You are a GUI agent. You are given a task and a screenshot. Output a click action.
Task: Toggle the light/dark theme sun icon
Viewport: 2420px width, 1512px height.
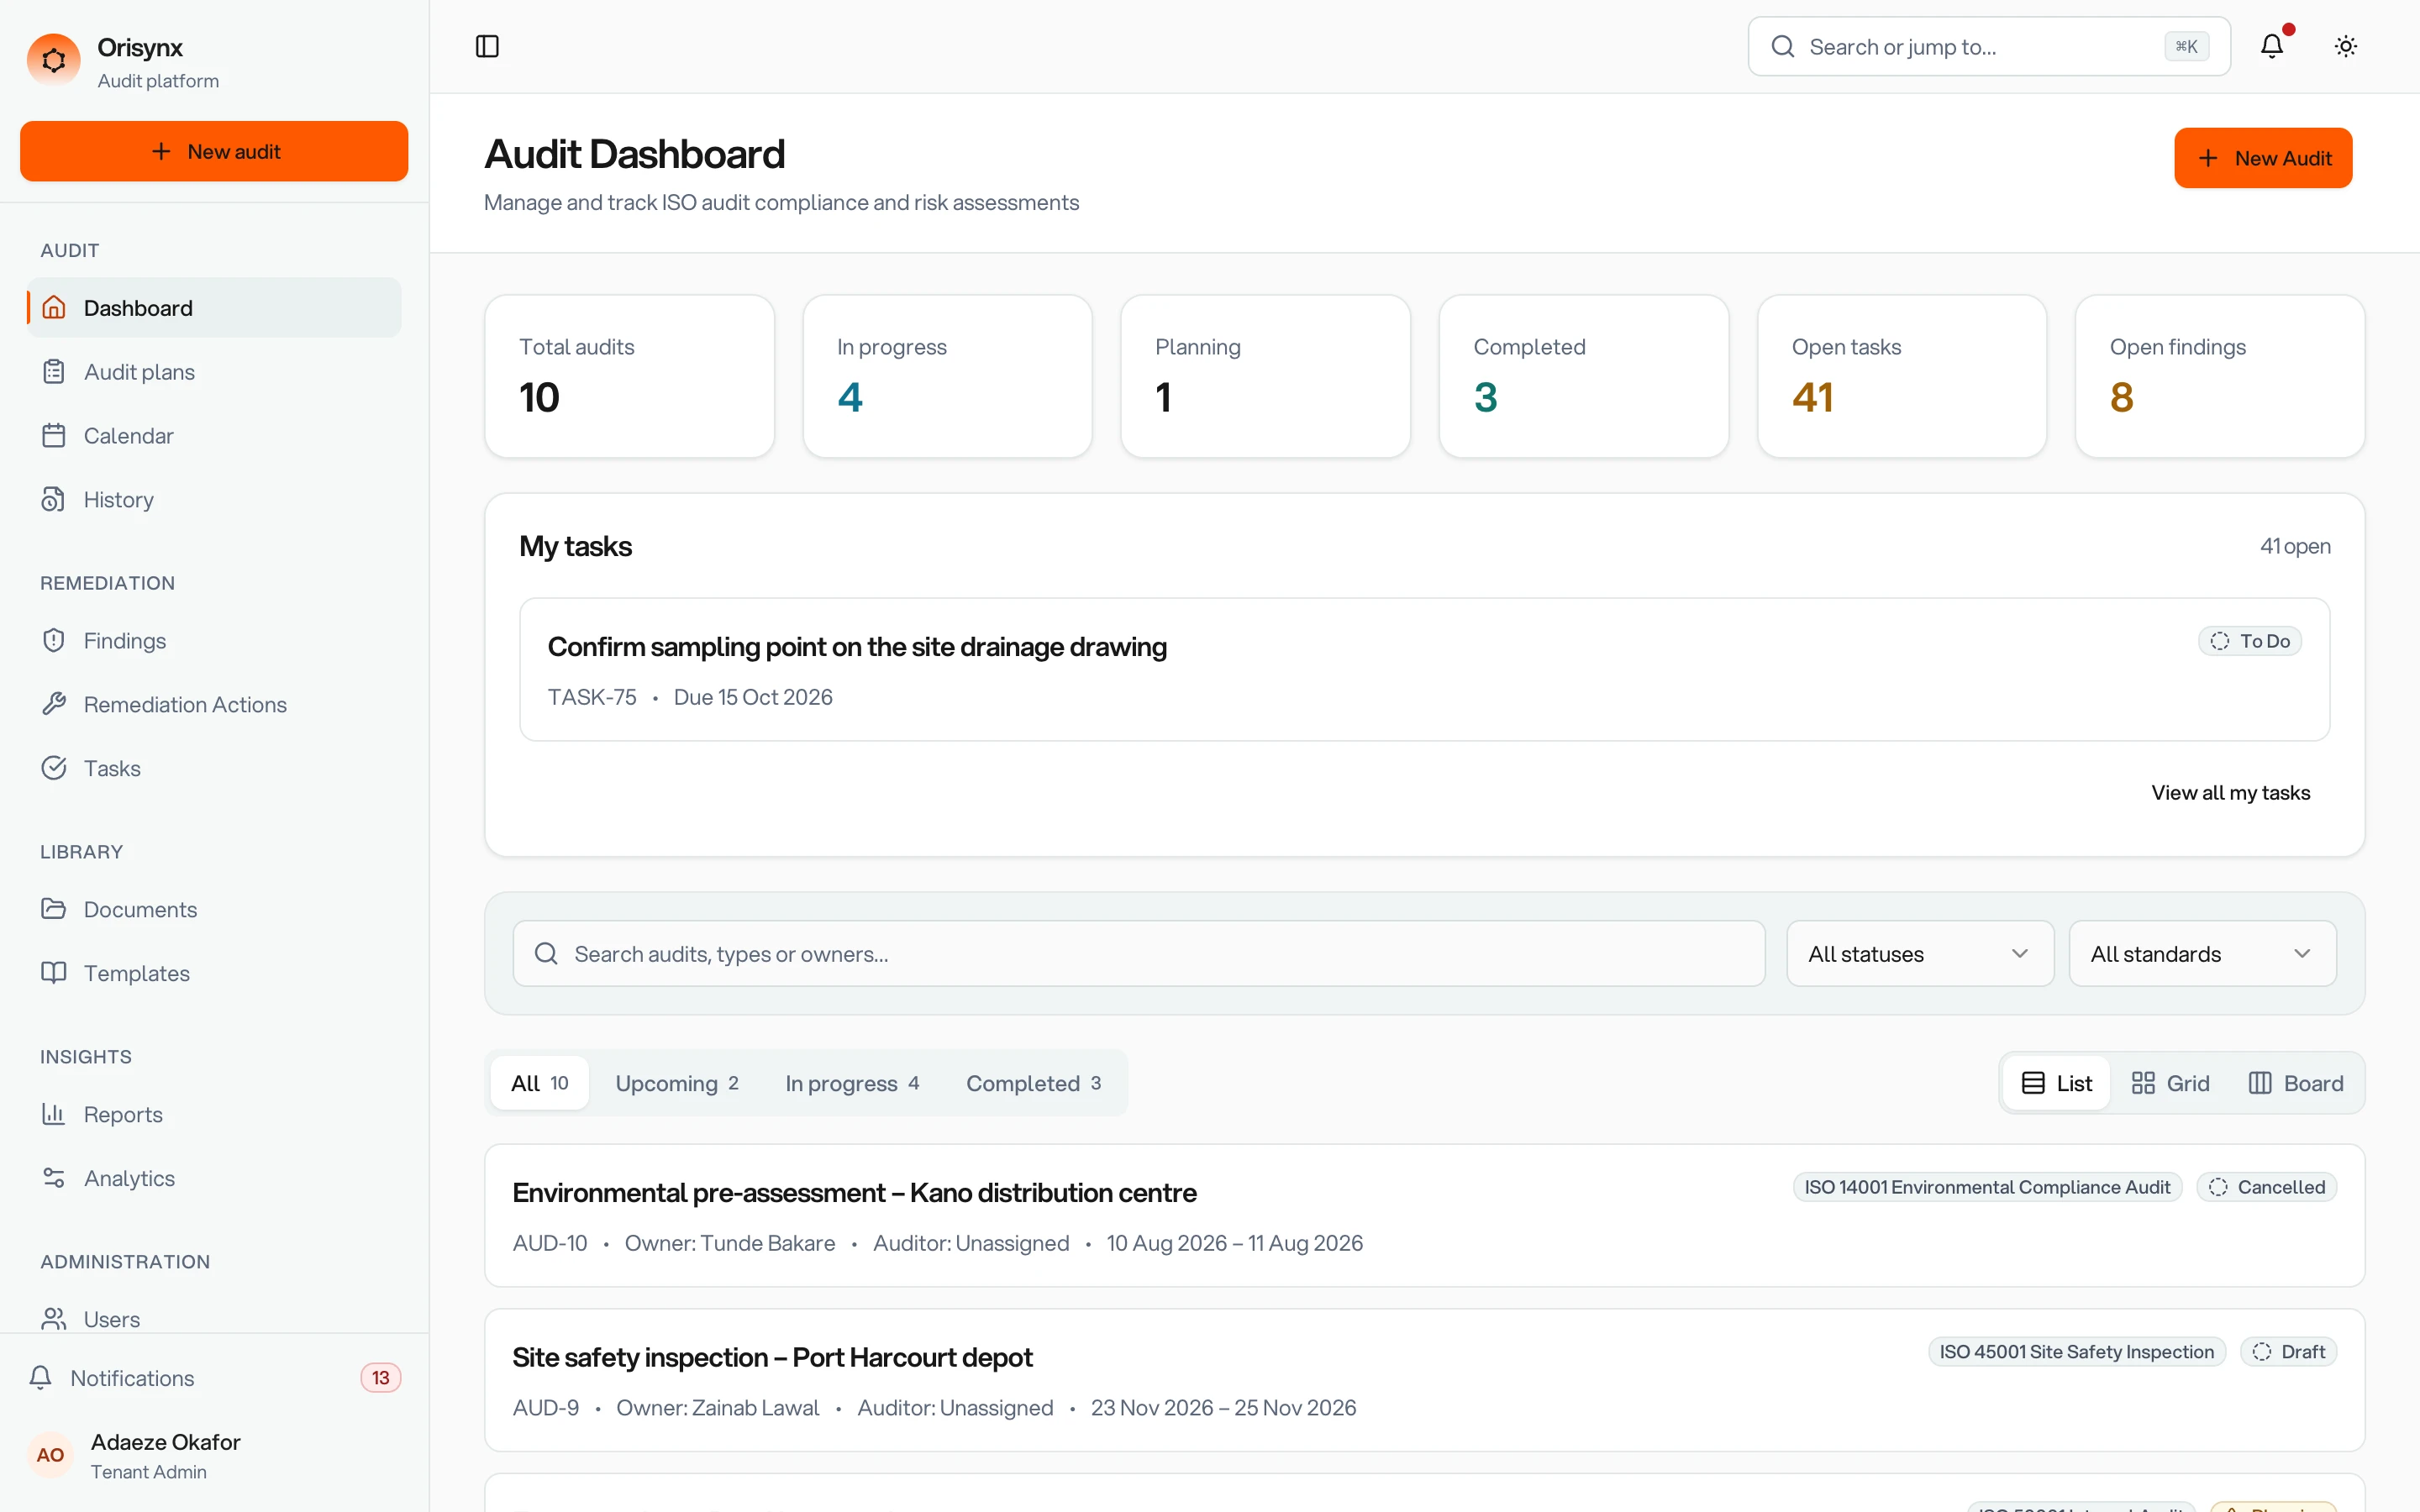(x=2345, y=47)
